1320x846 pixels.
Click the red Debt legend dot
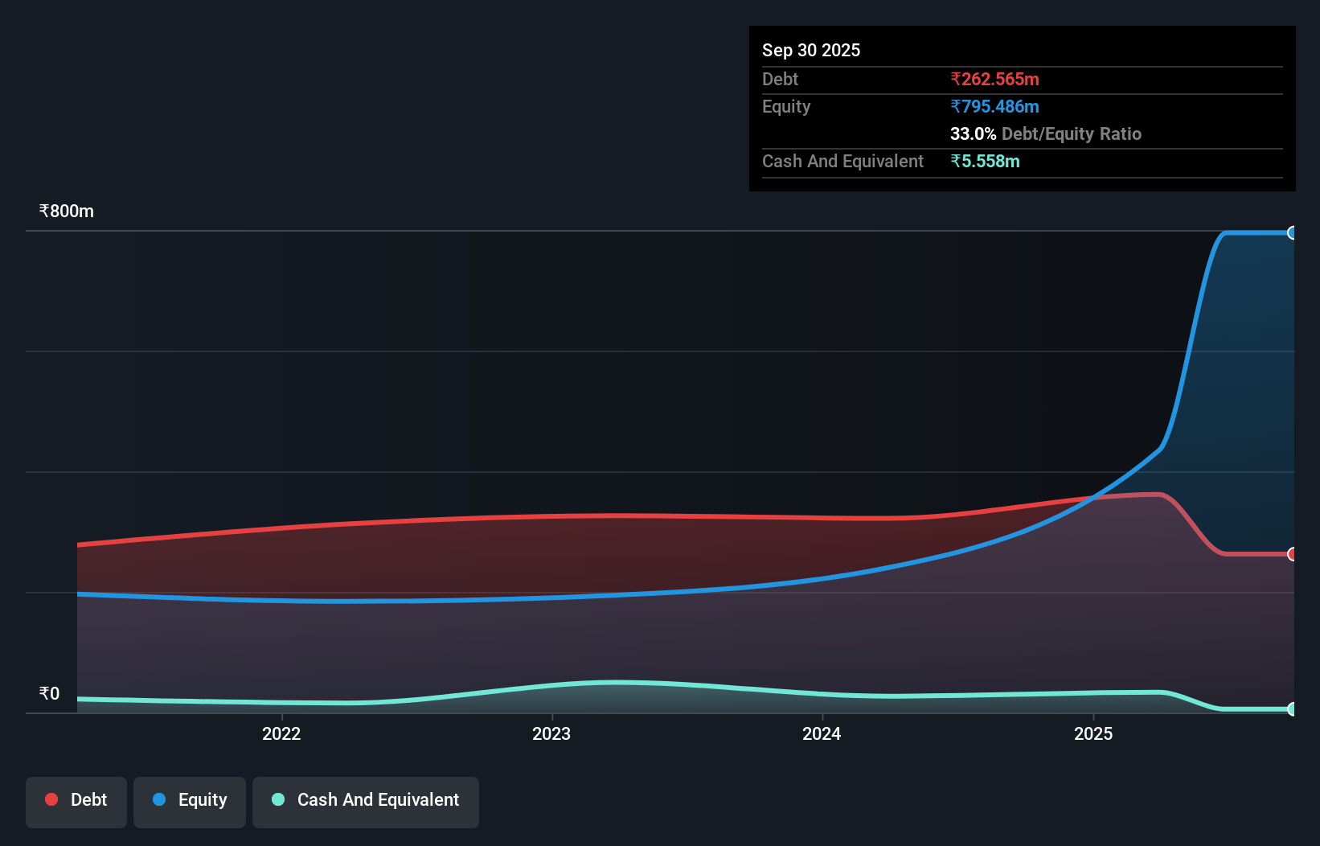click(x=51, y=799)
